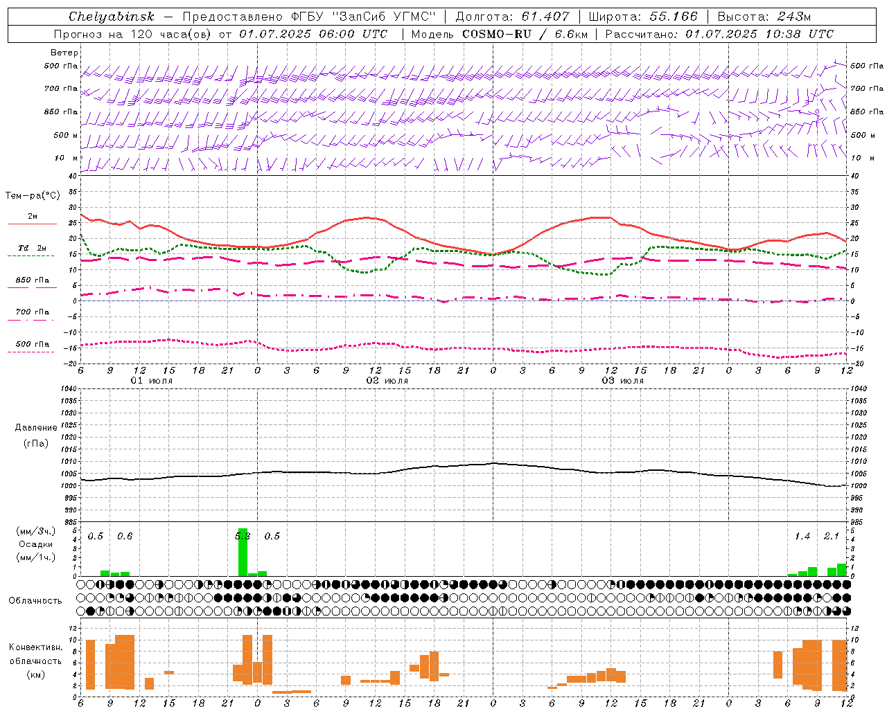This screenshot has height=709, width=887.
Task: Click the "5.3" precipitation value
Action: coord(242,536)
